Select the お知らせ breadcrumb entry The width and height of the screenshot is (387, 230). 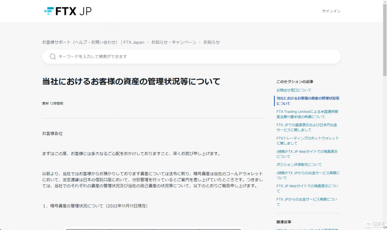(212, 42)
